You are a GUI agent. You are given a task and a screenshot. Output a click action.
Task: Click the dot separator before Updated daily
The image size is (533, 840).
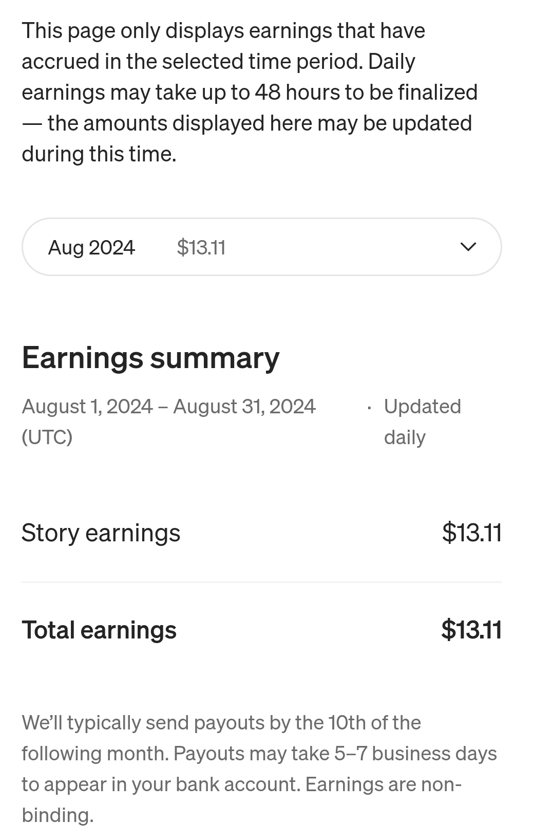(x=369, y=408)
